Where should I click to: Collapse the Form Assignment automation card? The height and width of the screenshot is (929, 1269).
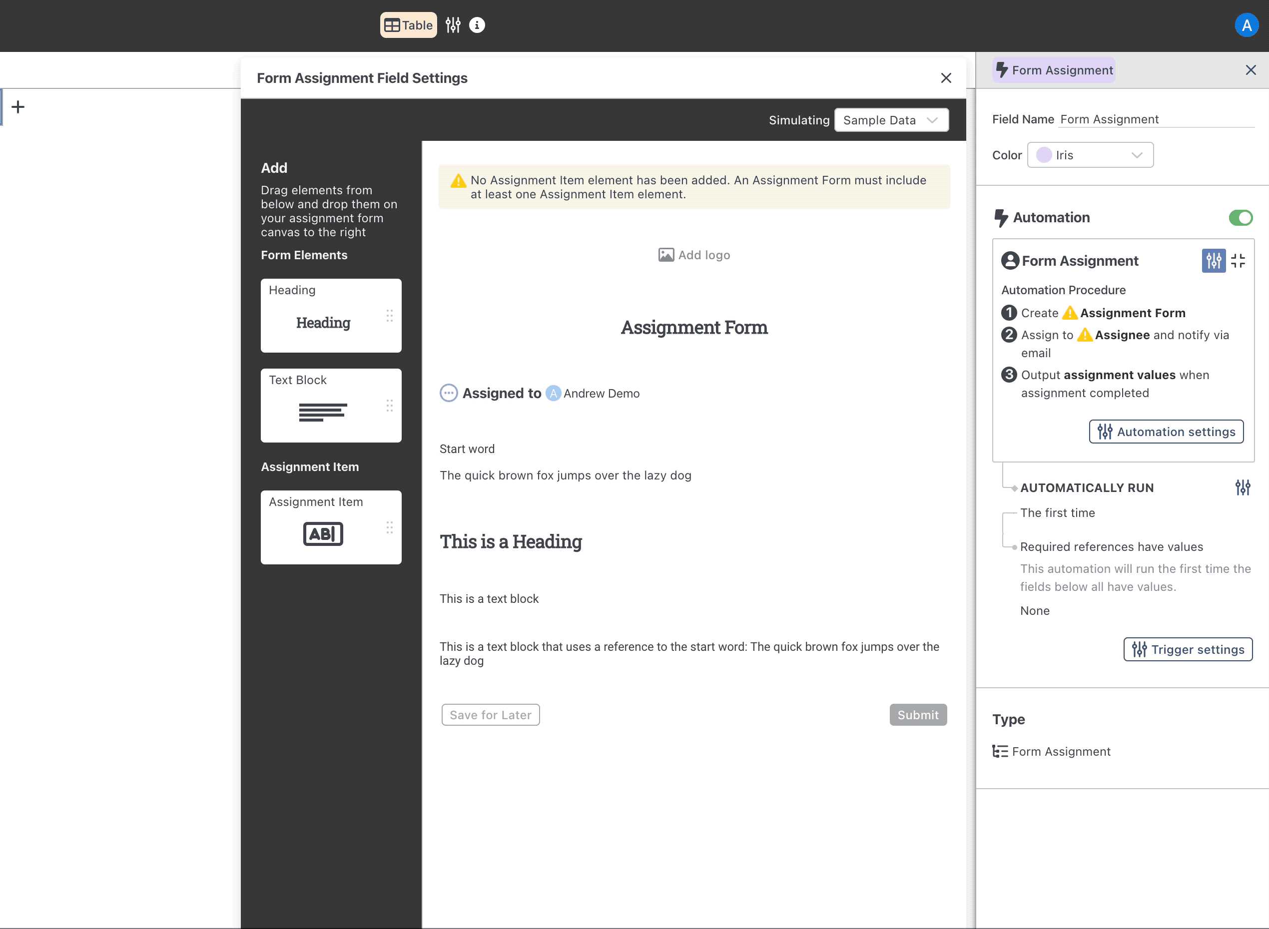click(1238, 261)
